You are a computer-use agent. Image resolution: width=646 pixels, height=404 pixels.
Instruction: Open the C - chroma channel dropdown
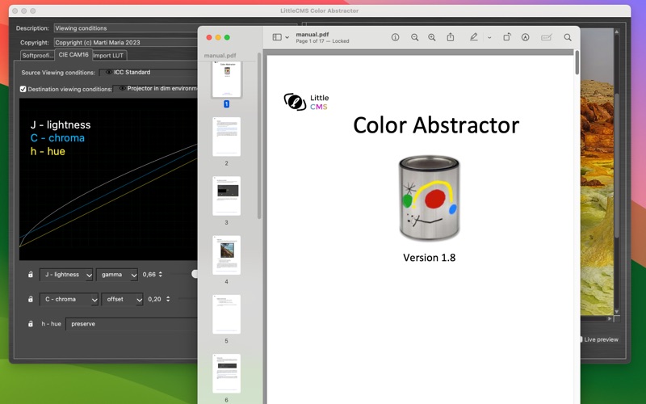[69, 299]
